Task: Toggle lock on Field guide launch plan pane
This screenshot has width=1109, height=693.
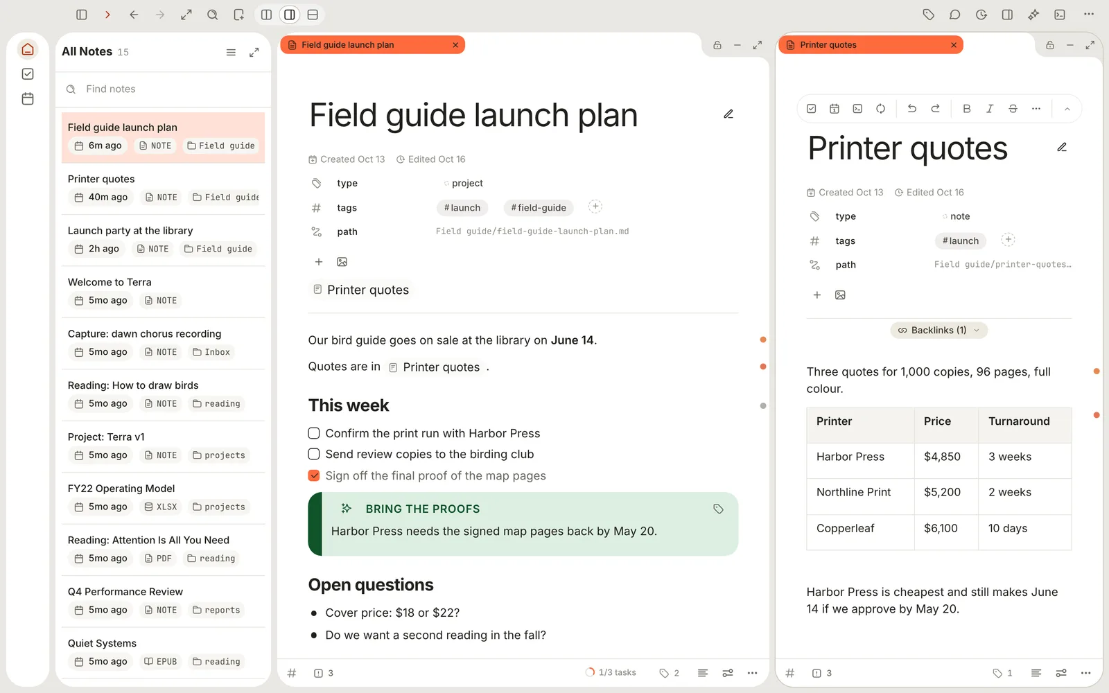Action: coord(717,45)
